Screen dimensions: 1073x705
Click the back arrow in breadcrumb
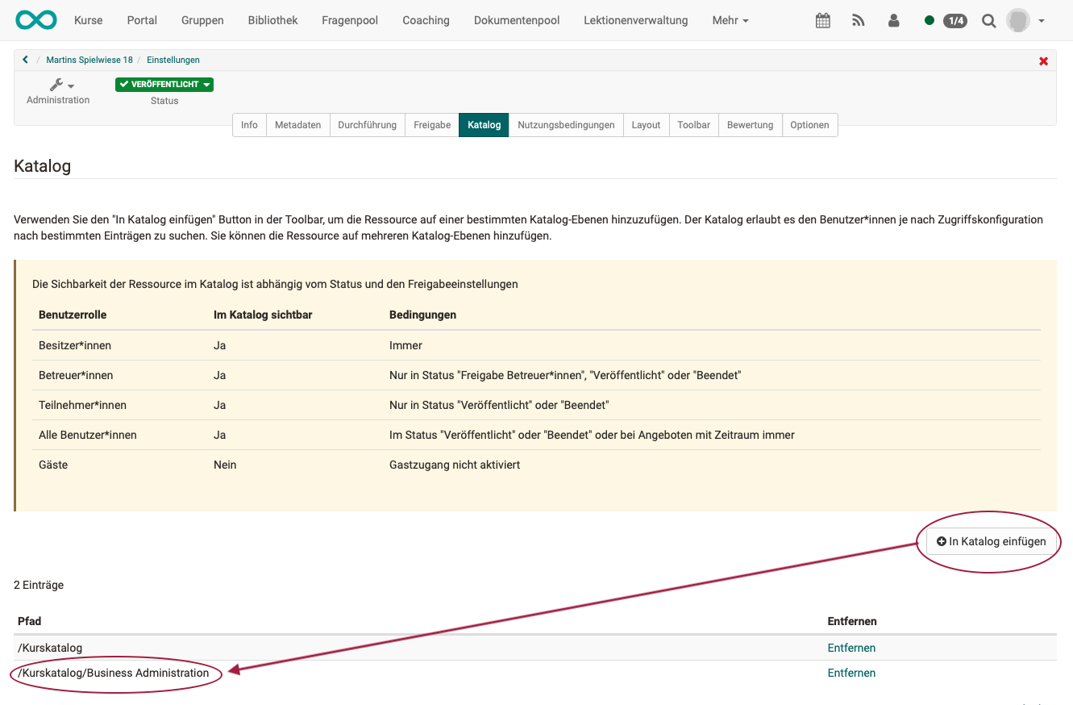(x=26, y=60)
